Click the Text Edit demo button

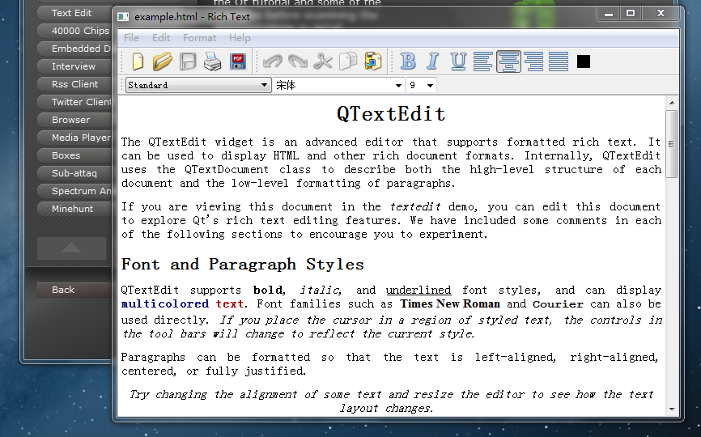tap(74, 13)
